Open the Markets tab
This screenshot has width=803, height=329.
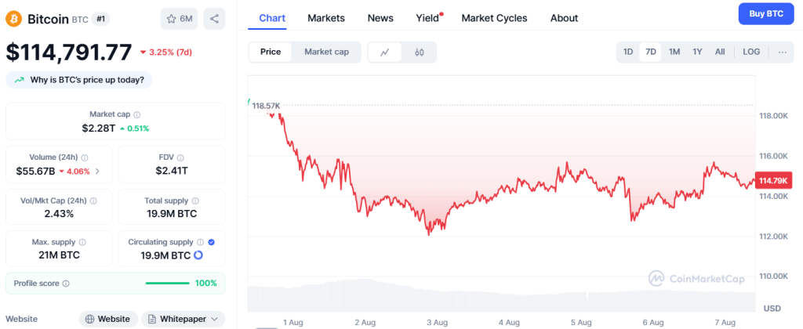(x=325, y=18)
